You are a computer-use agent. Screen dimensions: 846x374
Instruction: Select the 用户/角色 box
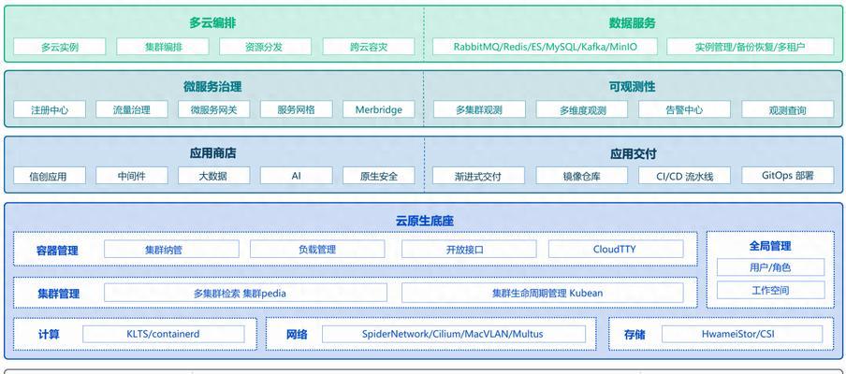tap(770, 267)
